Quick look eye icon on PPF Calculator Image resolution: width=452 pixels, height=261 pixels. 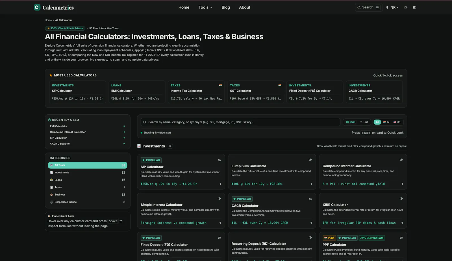click(x=401, y=238)
